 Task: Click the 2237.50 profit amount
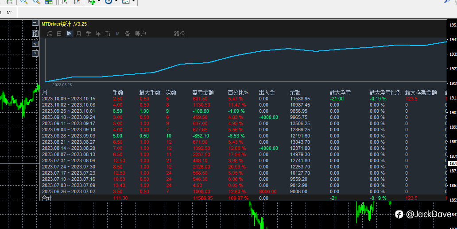click(x=201, y=154)
